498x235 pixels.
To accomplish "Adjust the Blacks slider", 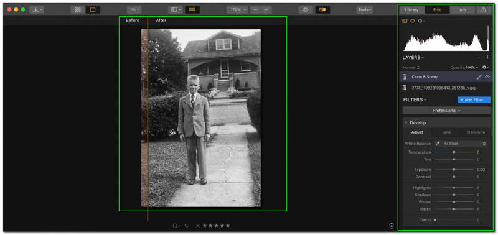I will tap(454, 209).
